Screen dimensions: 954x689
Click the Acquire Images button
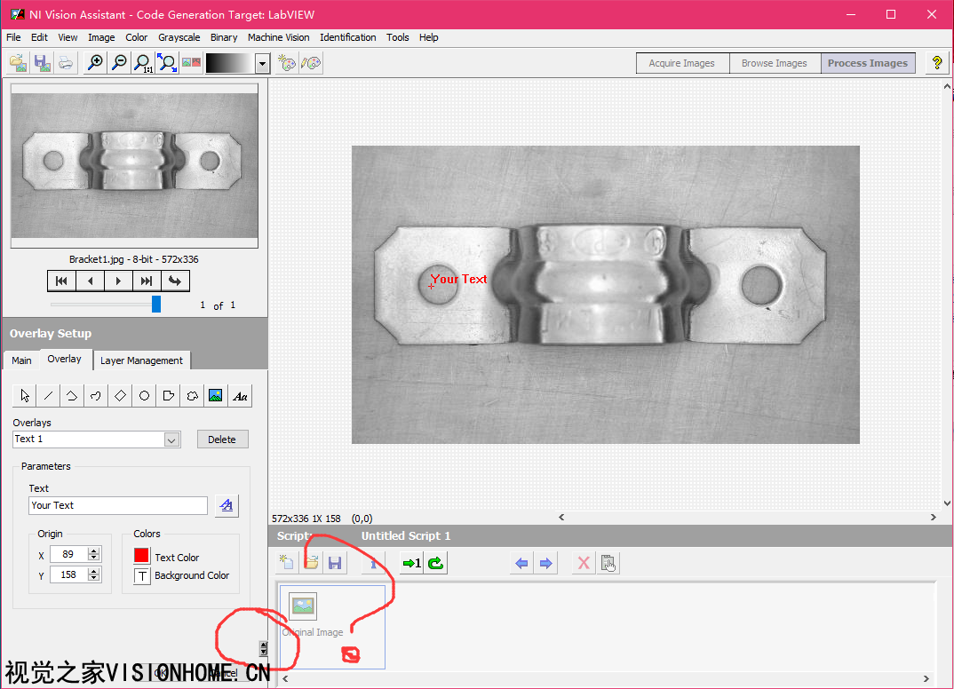682,63
